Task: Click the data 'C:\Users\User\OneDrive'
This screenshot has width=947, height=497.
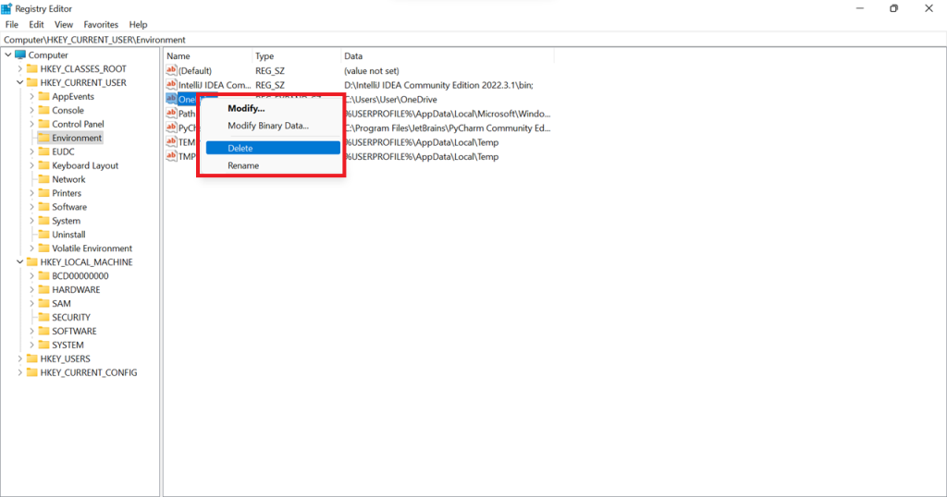Action: 390,100
